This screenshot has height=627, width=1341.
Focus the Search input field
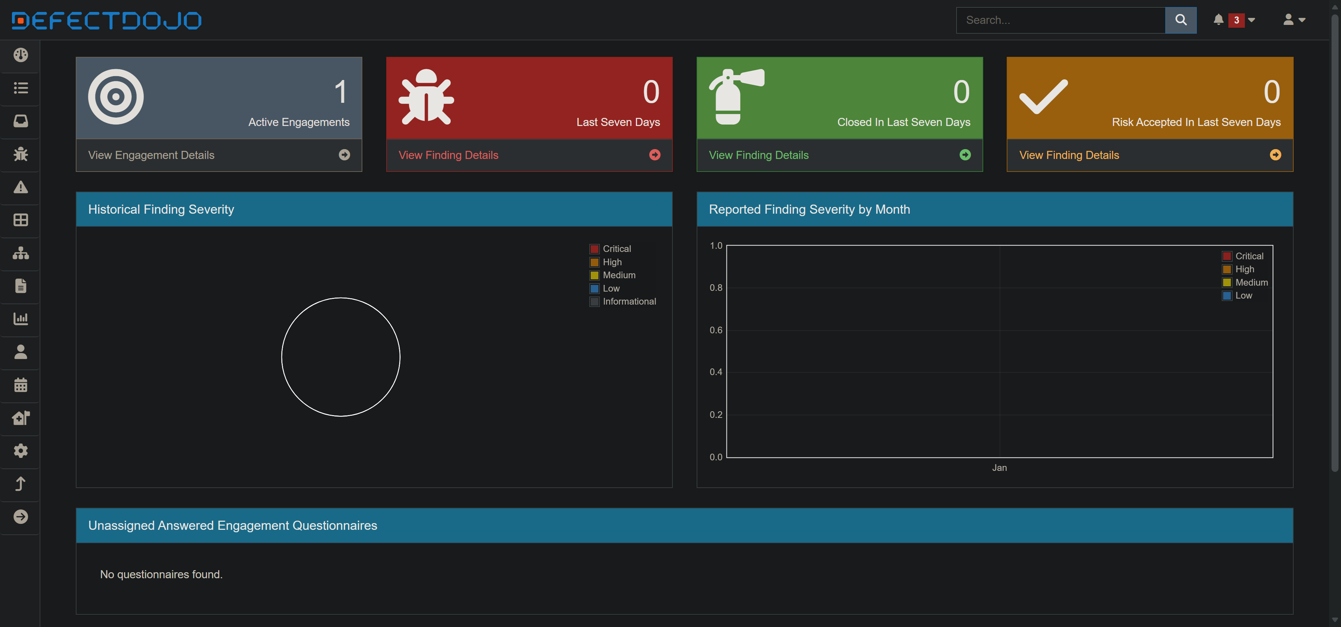[1060, 20]
